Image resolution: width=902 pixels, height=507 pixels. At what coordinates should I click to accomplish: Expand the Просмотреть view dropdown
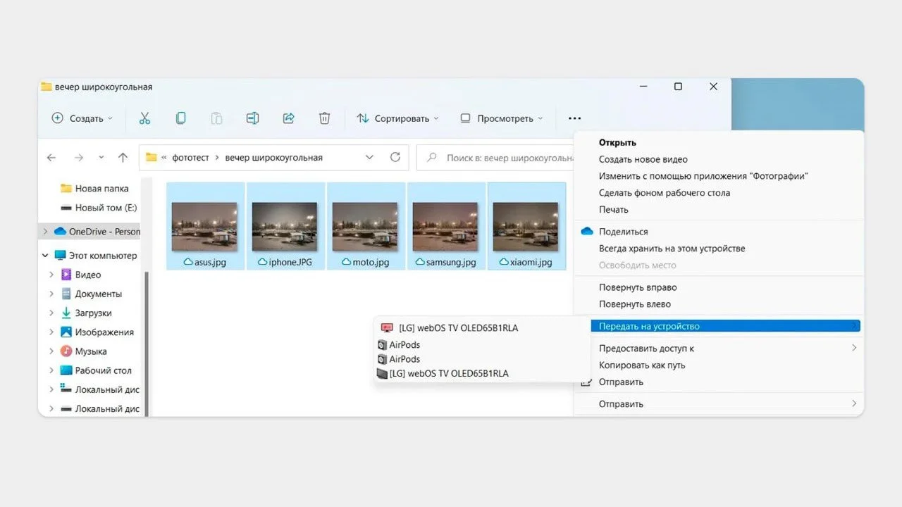[502, 118]
